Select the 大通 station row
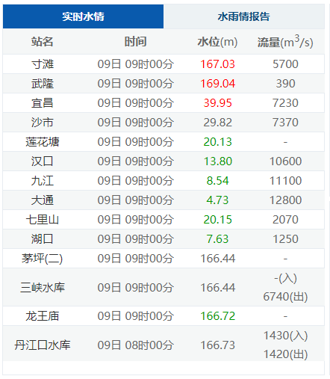Image resolution: width=330 pixels, height=379 pixels. (164, 200)
